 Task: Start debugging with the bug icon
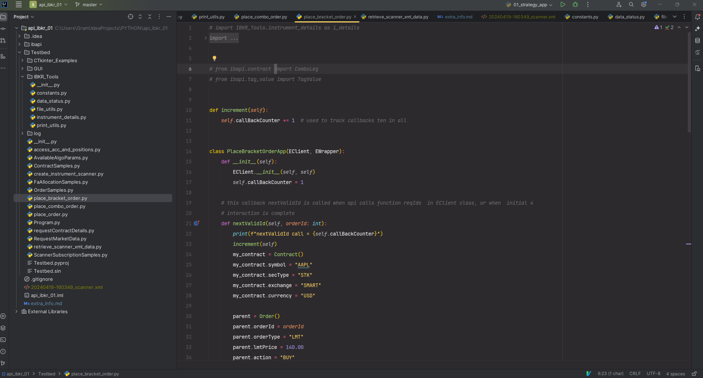(575, 4)
